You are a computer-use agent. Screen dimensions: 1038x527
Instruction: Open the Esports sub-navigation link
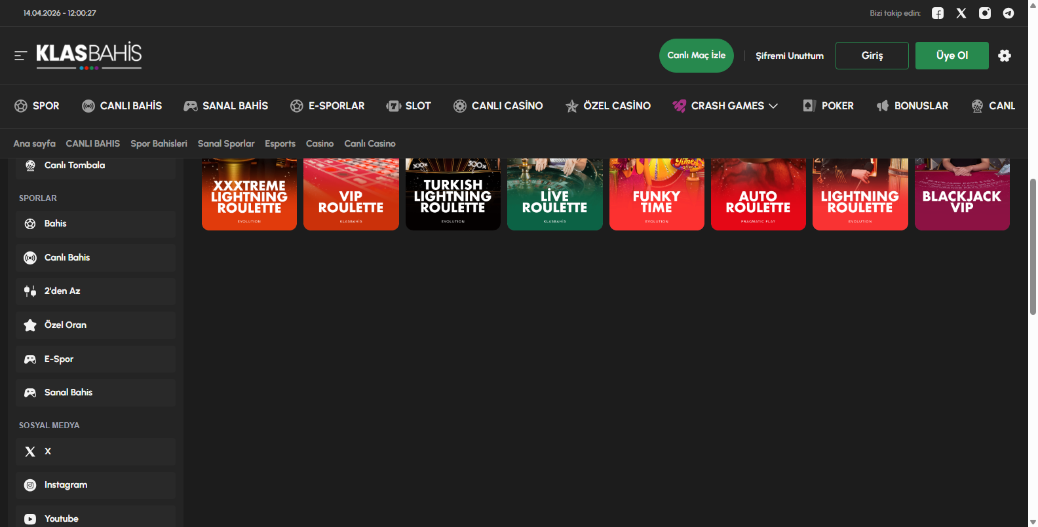point(280,144)
